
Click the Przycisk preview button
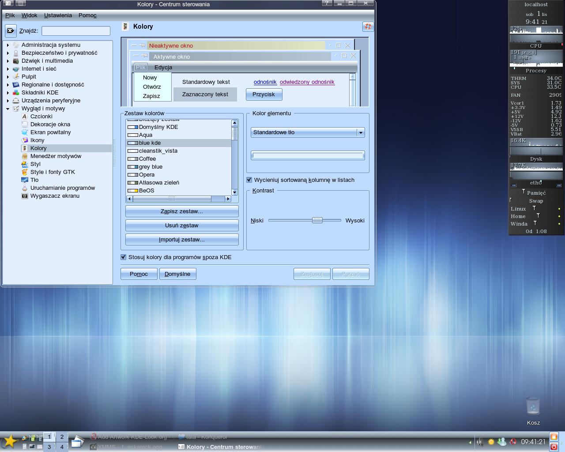[264, 94]
